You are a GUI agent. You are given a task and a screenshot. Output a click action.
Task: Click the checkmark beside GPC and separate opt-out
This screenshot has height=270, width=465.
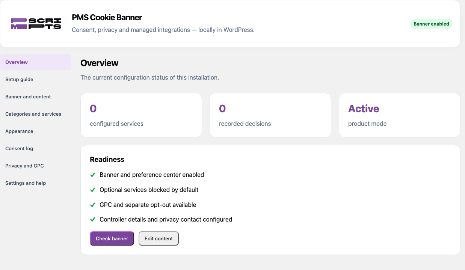pos(92,205)
